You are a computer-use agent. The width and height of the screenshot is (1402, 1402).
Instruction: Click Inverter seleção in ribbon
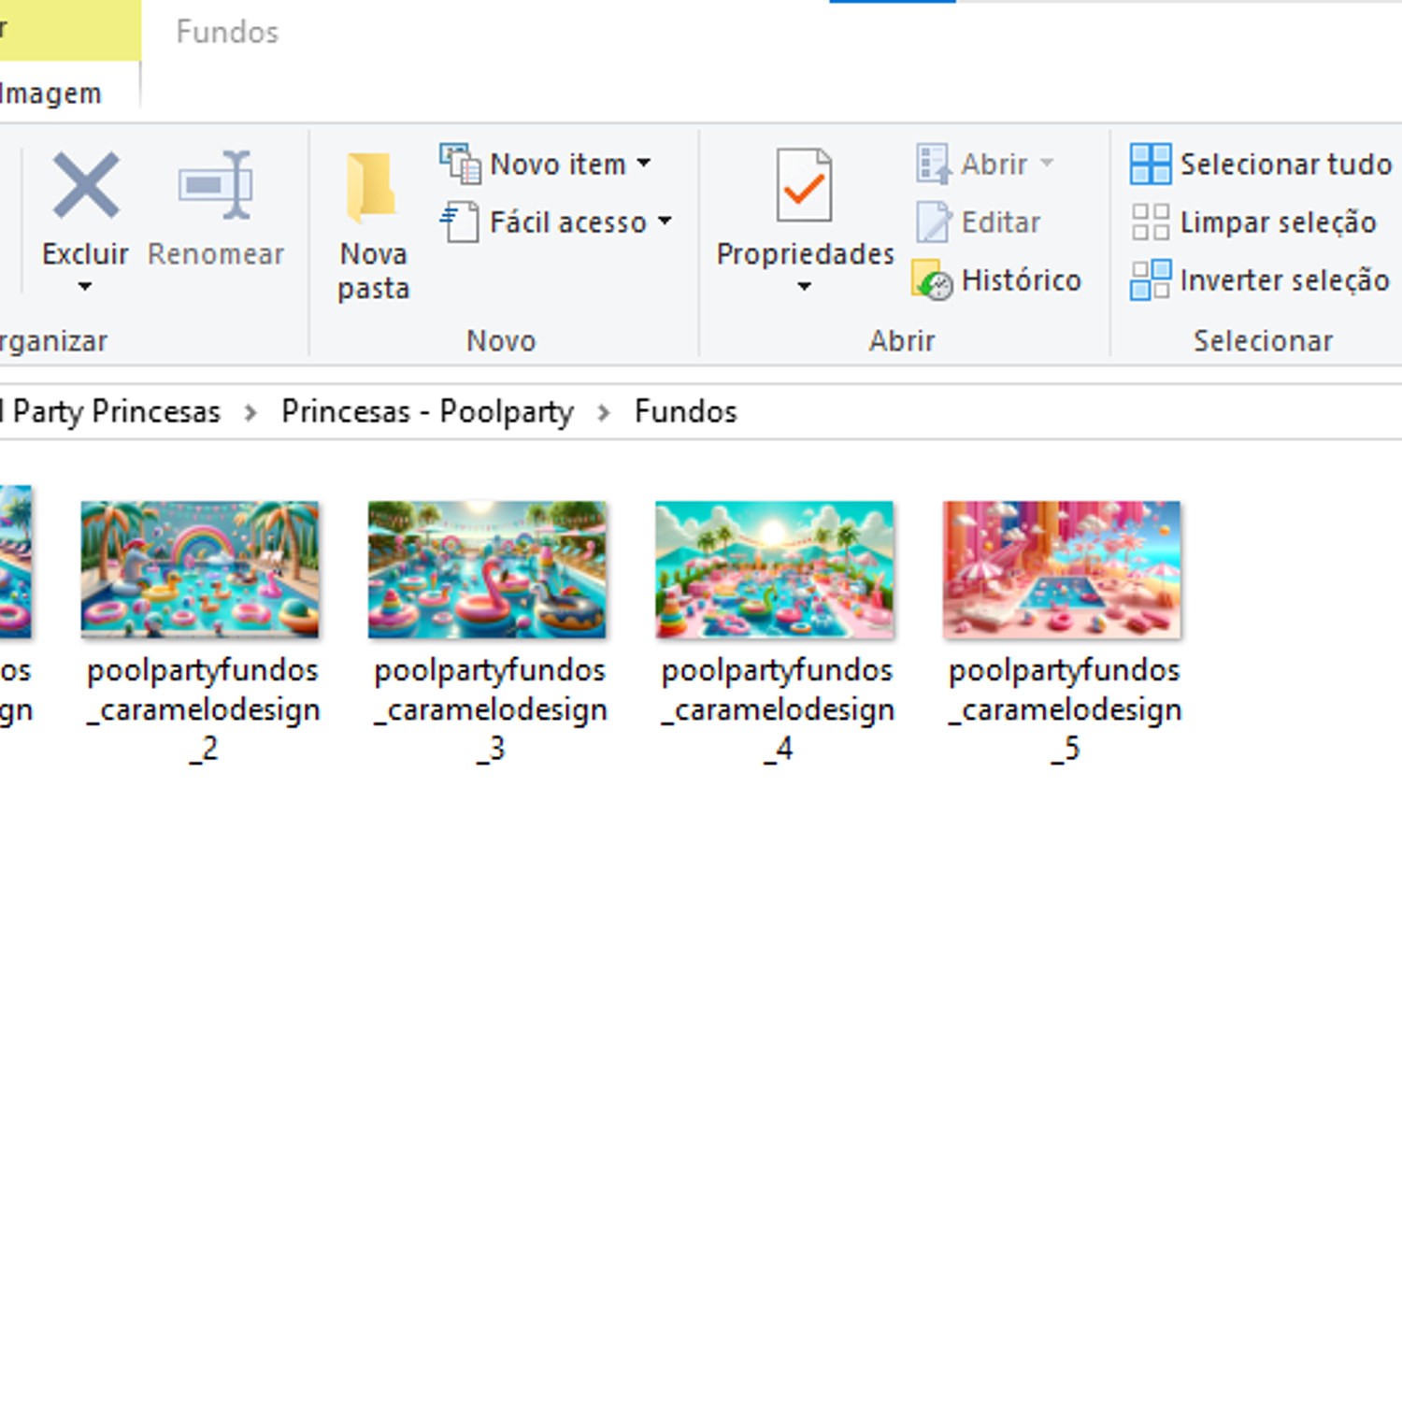click(x=1260, y=280)
